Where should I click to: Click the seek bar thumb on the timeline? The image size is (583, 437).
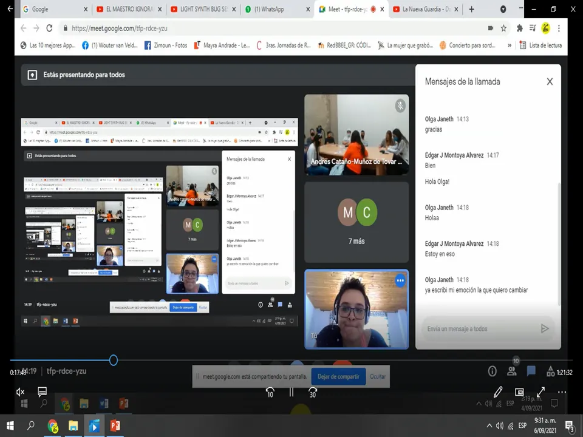[x=114, y=360]
